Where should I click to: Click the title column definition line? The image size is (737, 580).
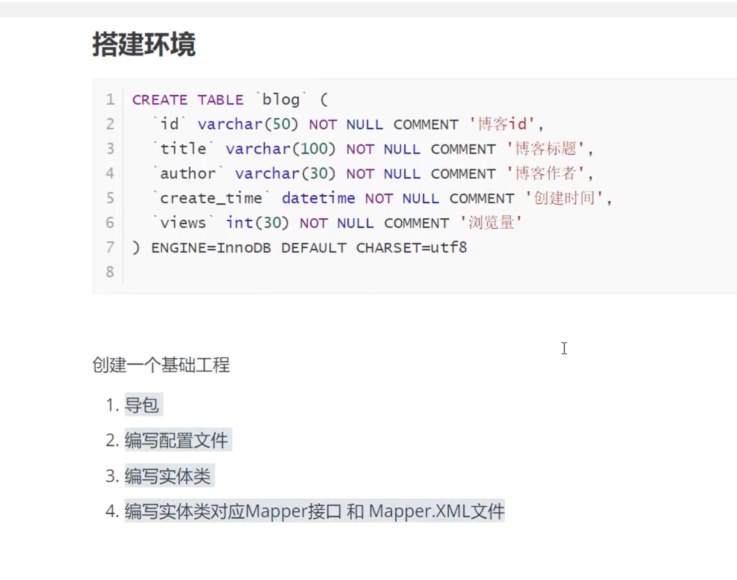point(349,148)
